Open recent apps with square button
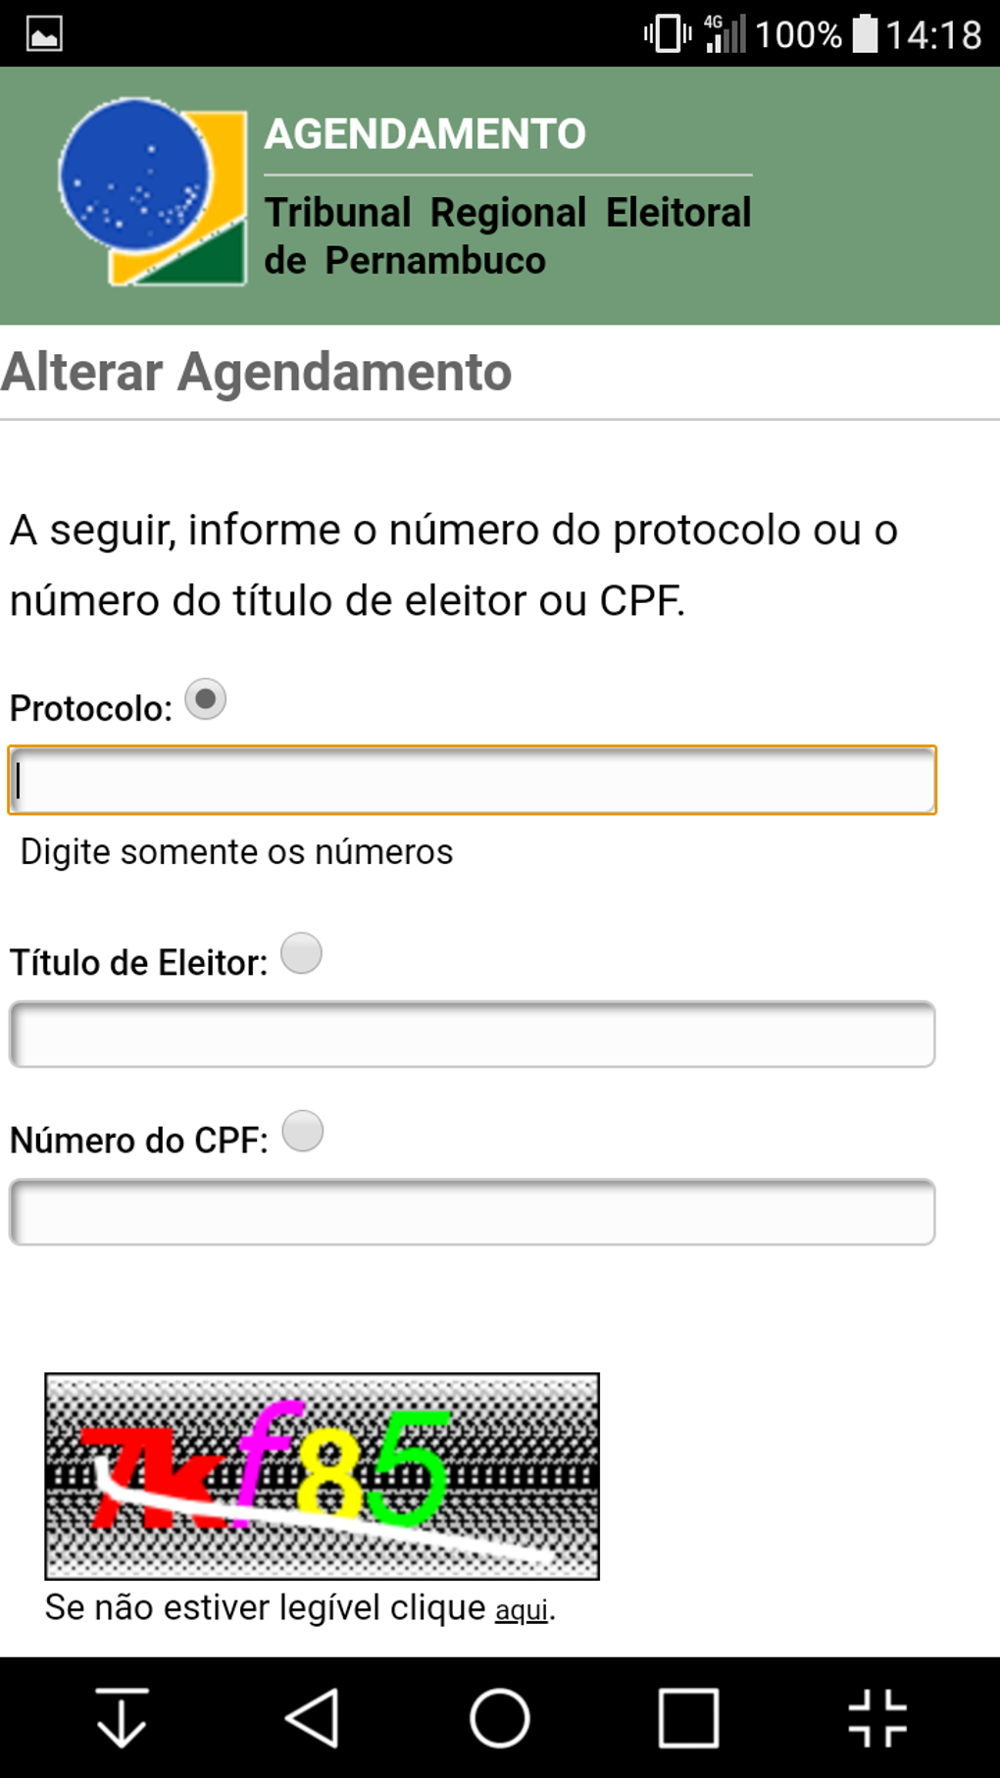 (x=688, y=1717)
